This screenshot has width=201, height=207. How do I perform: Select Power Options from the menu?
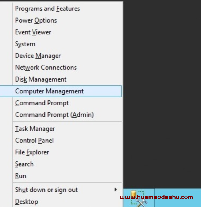(x=36, y=20)
